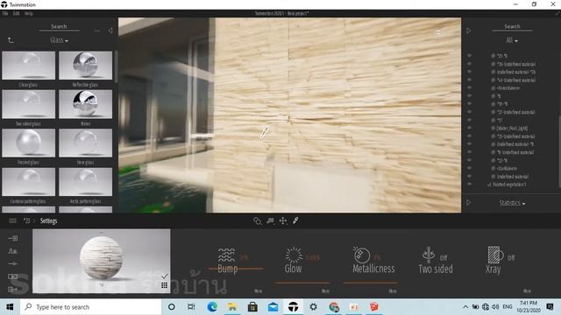Open More under the Xray setting
This screenshot has height=315, width=561.
pos(527,291)
